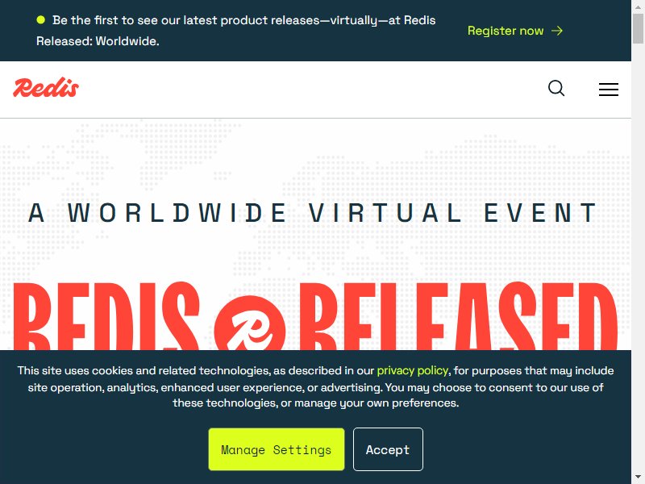This screenshot has height=484, width=645.
Task: Click the vertical scrollbar thumb
Action: (x=638, y=28)
